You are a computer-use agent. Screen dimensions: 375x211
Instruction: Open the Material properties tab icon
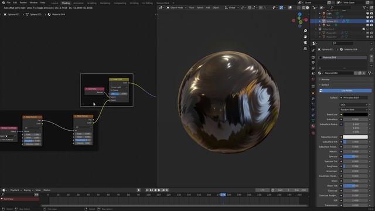pos(313,126)
